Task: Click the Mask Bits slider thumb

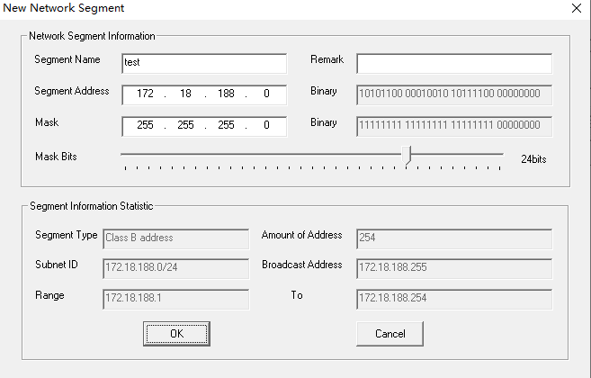Action: tap(406, 155)
